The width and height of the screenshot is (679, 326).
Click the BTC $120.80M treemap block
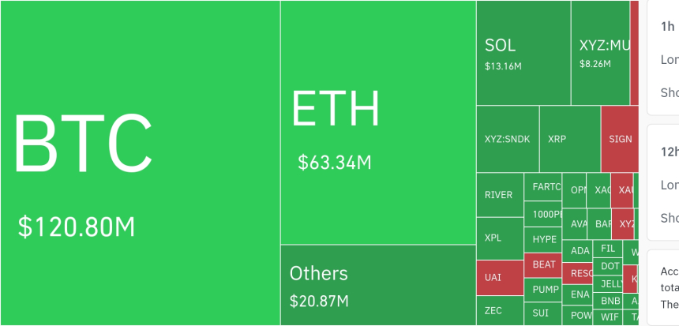[140, 163]
